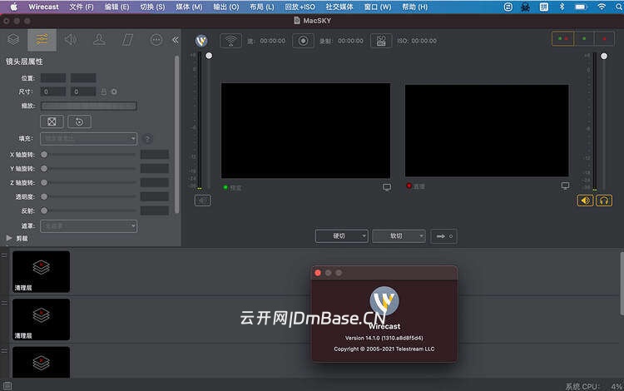Show both preview and live layout
624x391 pixels.
562,38
